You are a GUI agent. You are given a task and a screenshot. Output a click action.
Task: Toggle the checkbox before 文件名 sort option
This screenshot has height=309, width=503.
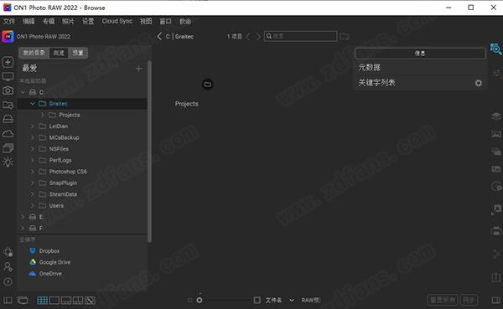click(257, 301)
